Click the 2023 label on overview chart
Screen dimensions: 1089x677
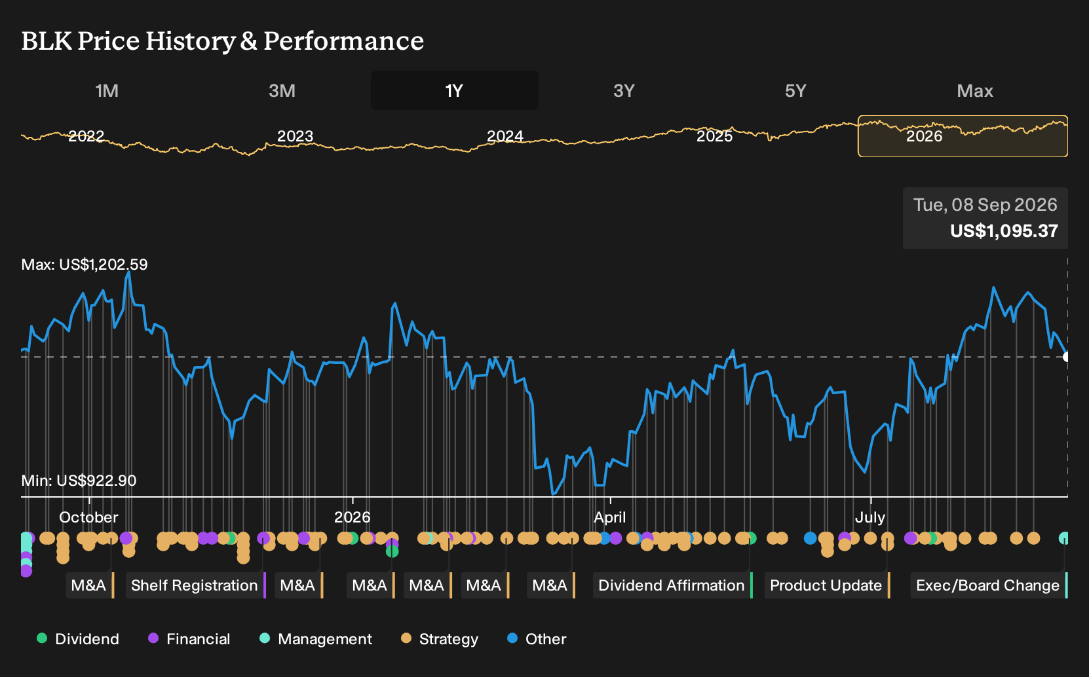296,136
